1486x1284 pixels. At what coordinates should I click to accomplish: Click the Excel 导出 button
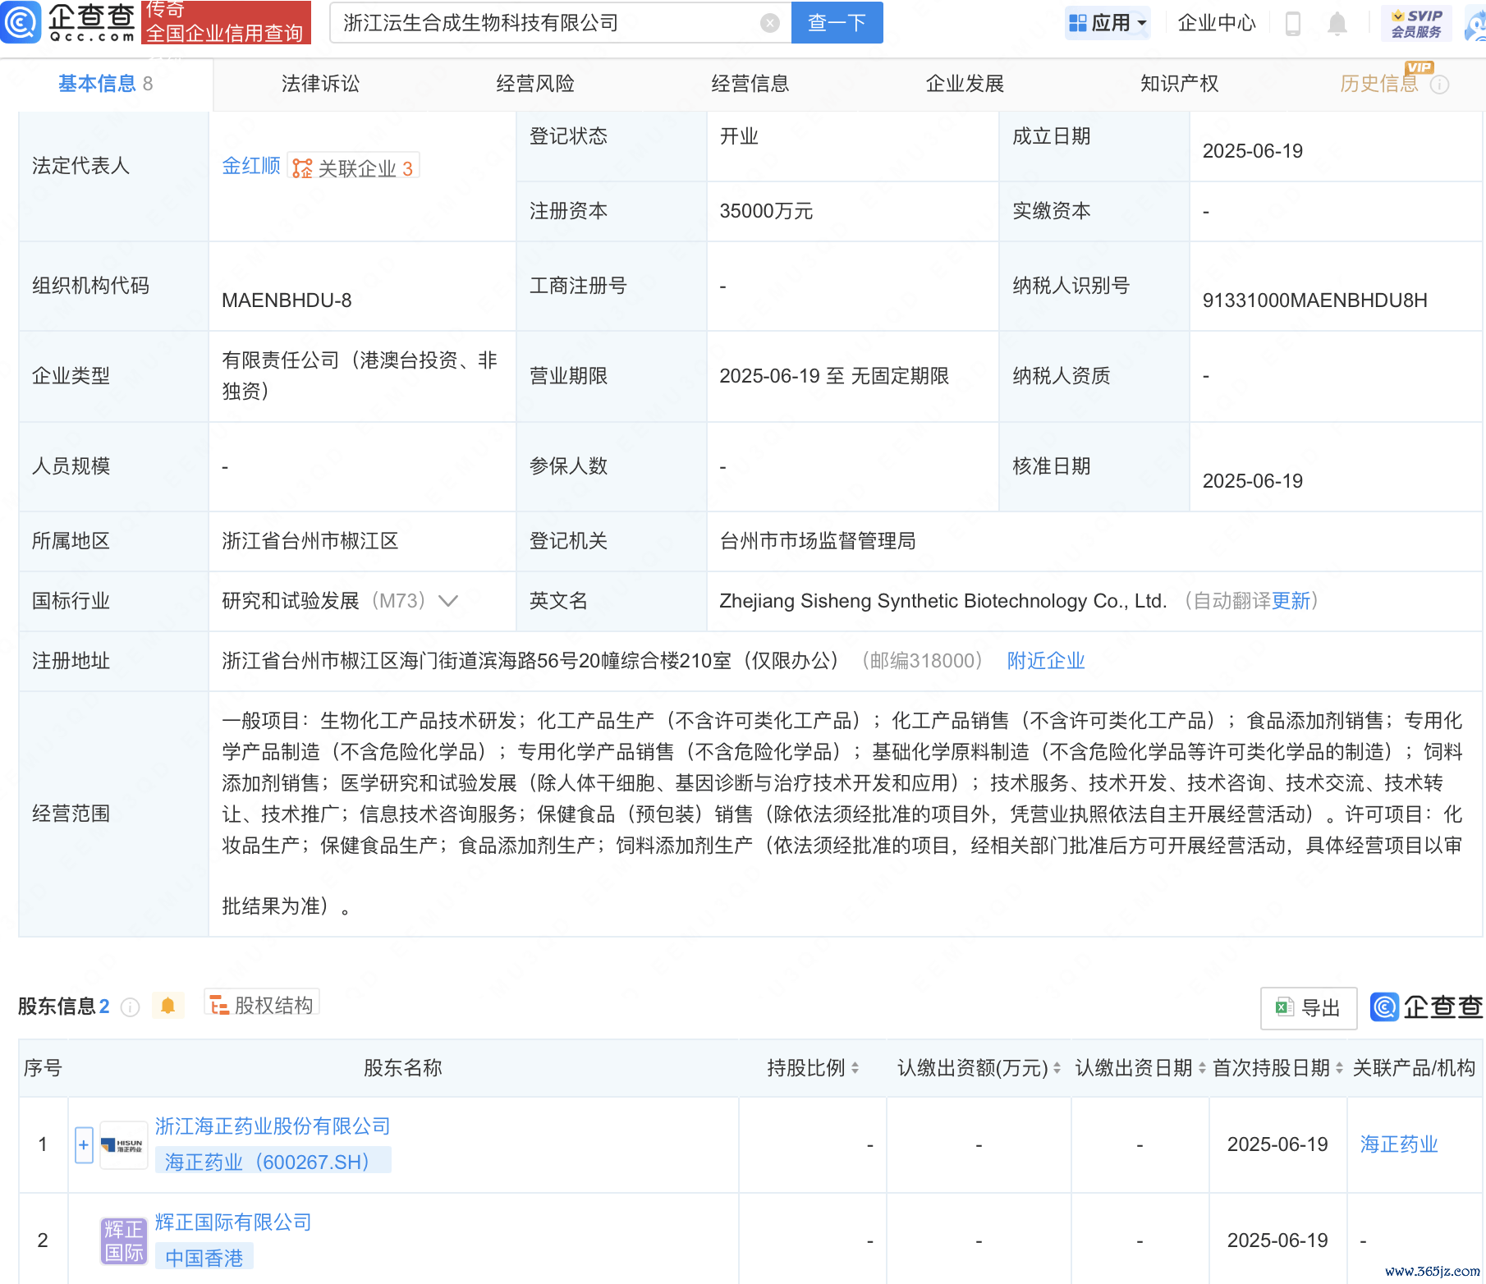point(1309,1008)
